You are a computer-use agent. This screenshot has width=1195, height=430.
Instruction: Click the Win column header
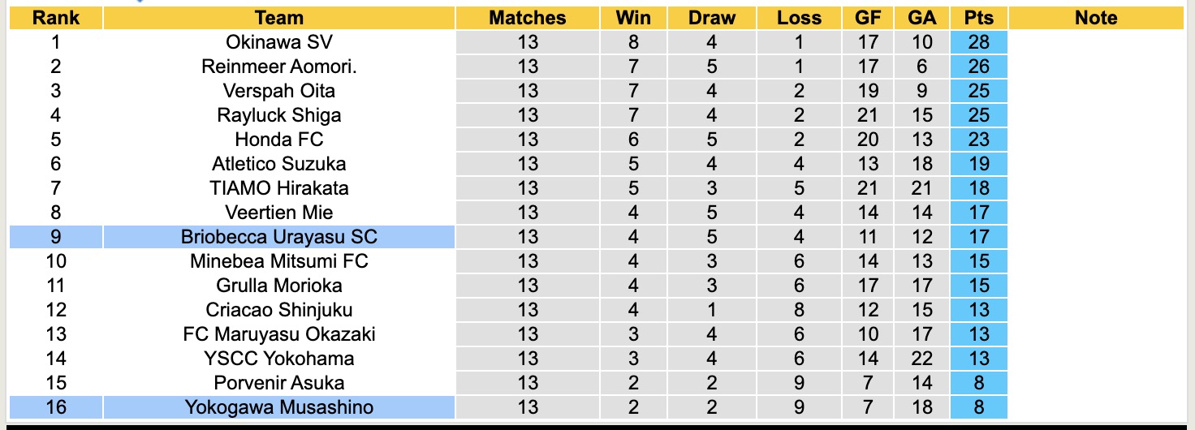(x=633, y=18)
